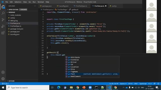Open the Run menu
The image size is (161, 90).
(34, 2)
